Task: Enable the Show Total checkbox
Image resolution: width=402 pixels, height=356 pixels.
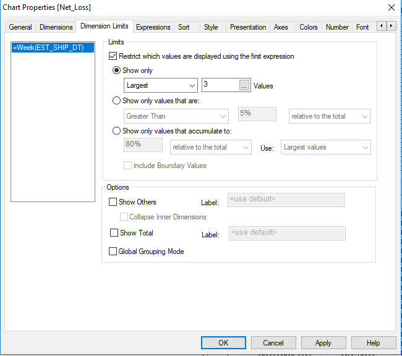Action: point(114,233)
